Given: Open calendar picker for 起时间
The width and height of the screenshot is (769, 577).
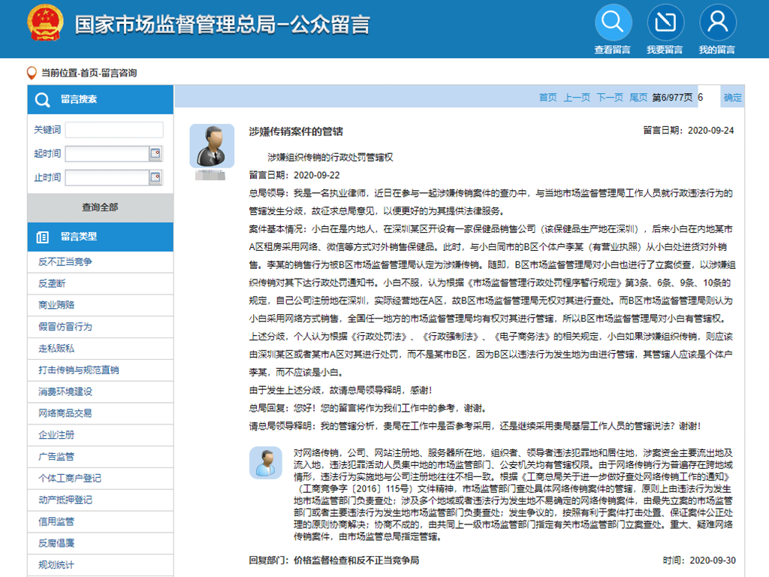Looking at the screenshot, I should (x=155, y=154).
